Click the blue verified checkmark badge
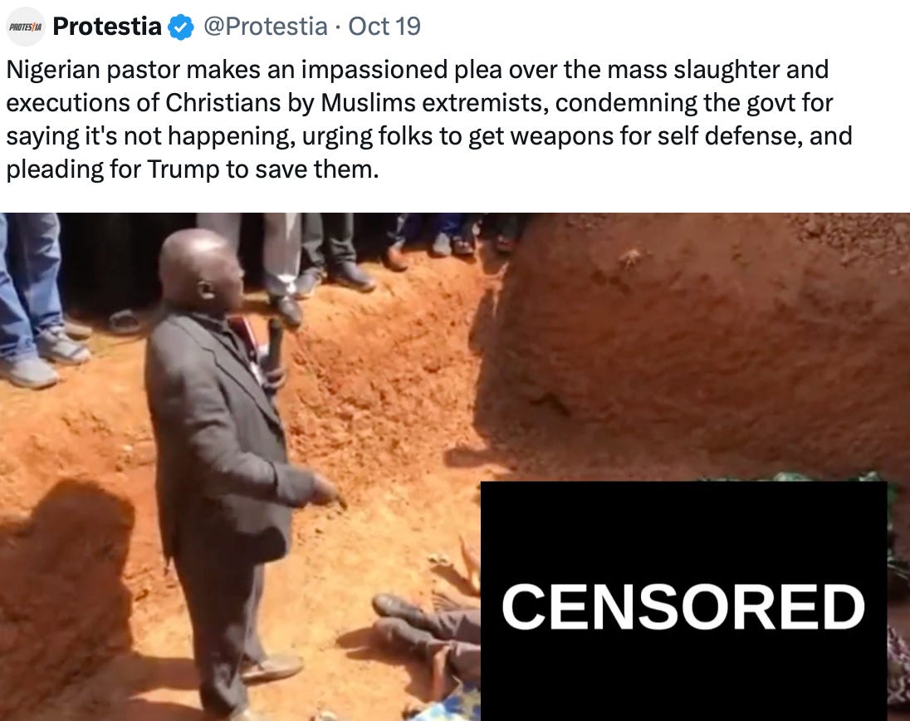Screen dimensions: 910x721 click(x=180, y=27)
